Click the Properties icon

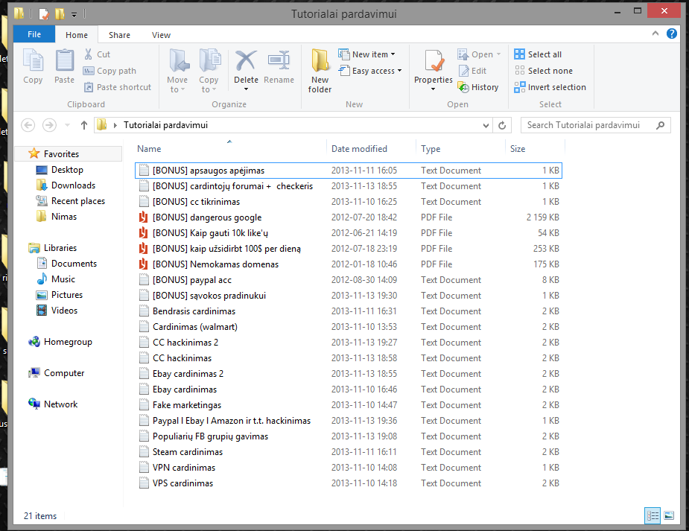(434, 61)
